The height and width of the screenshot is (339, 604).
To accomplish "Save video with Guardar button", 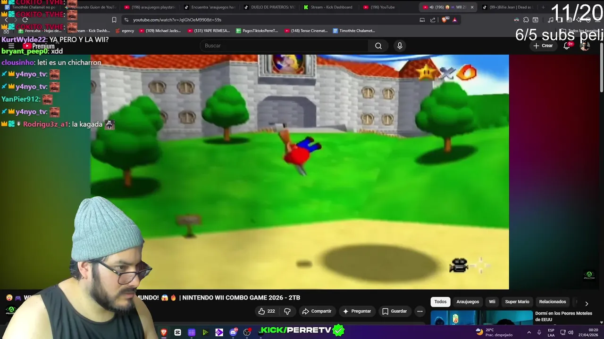I will coord(394,311).
